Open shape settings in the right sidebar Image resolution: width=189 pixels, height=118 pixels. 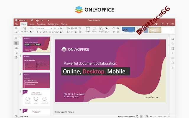(x=172, y=44)
